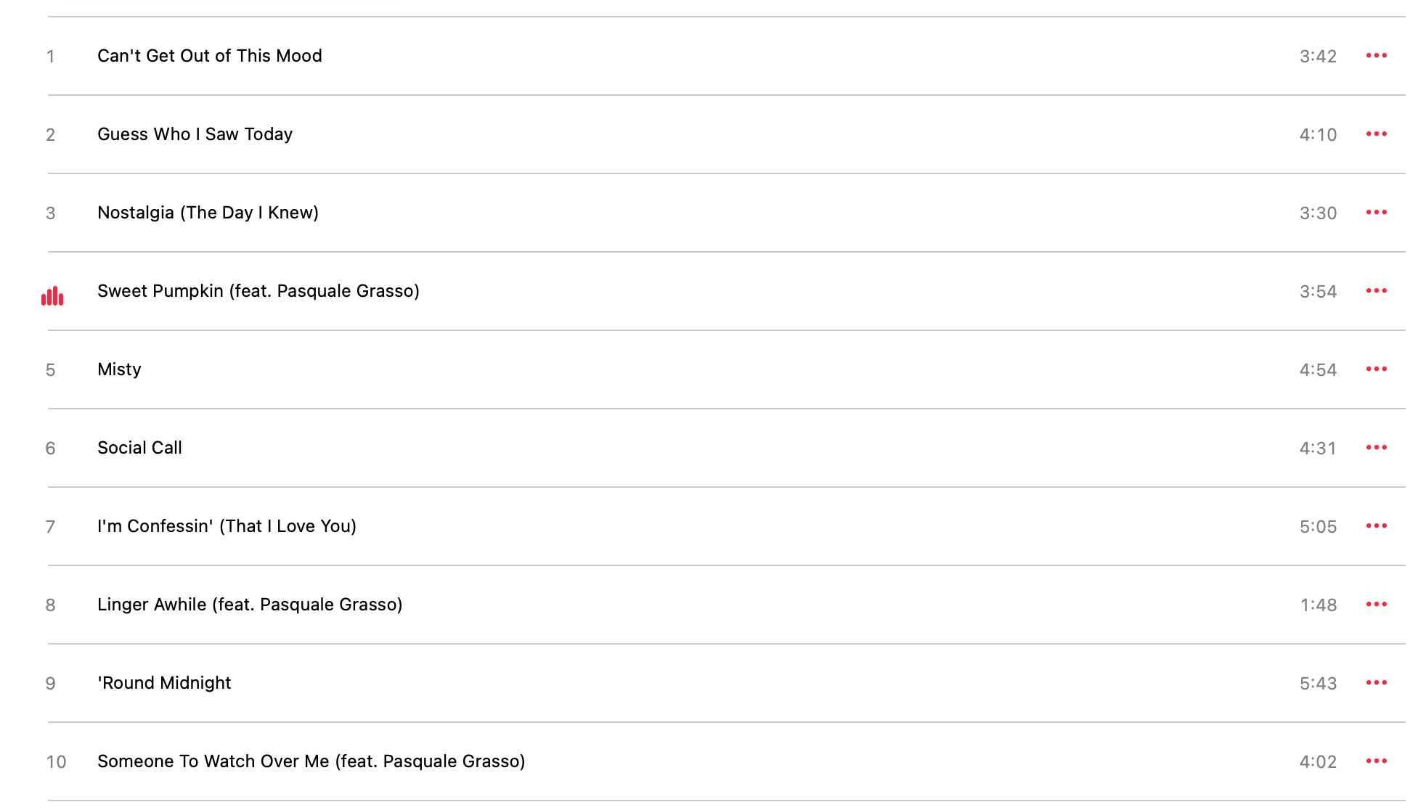Open more options for Linger Awhile
The height and width of the screenshot is (810, 1426).
(x=1376, y=605)
